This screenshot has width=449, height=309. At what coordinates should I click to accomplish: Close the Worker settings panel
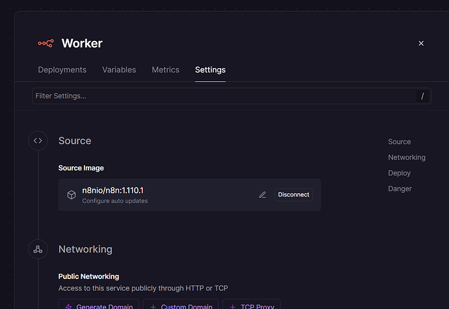421,43
